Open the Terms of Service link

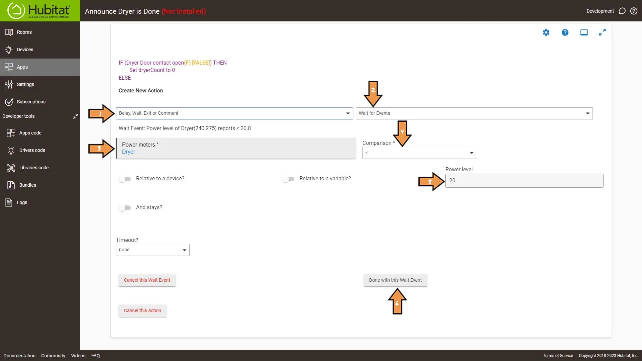click(558, 356)
